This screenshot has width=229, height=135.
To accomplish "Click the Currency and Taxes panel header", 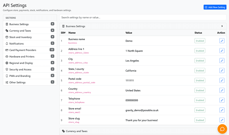I will 143,131.
